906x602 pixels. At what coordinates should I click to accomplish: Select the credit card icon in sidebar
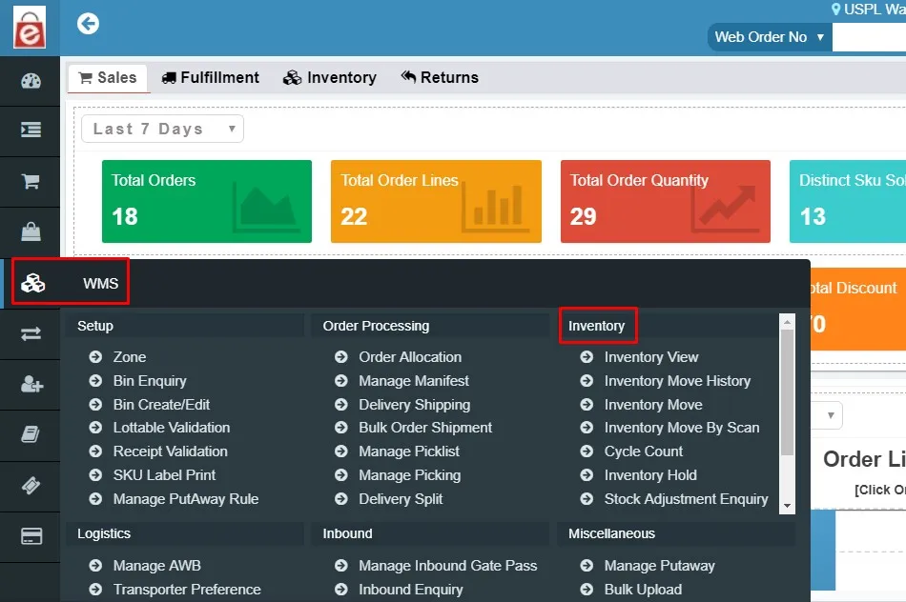pyautogui.click(x=31, y=535)
